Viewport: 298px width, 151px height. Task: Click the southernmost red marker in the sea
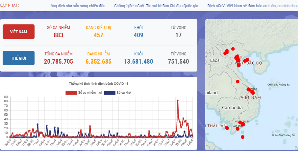pos(243,137)
